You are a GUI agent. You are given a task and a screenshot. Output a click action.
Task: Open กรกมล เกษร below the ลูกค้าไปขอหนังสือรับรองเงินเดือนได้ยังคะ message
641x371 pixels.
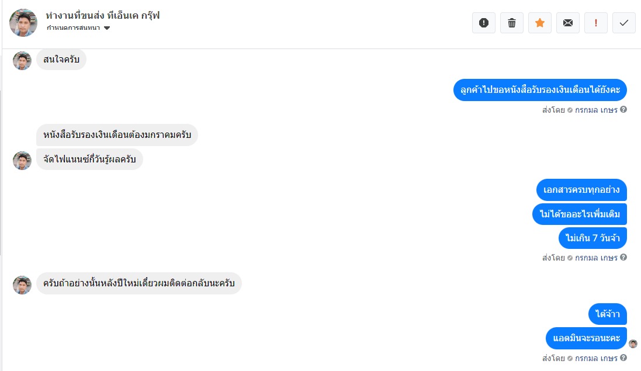click(596, 109)
